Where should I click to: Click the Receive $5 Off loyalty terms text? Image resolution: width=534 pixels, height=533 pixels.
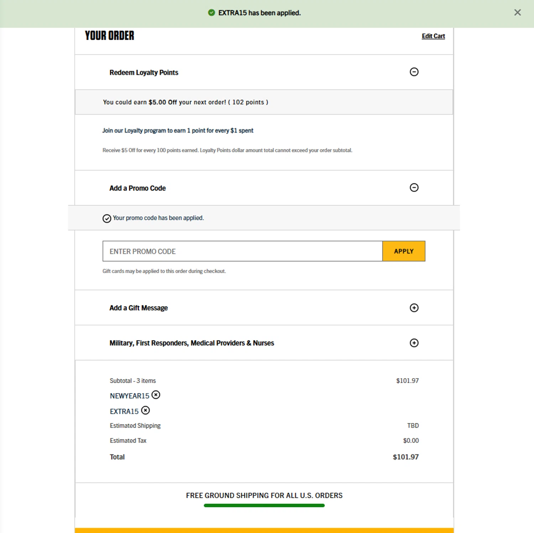(227, 150)
